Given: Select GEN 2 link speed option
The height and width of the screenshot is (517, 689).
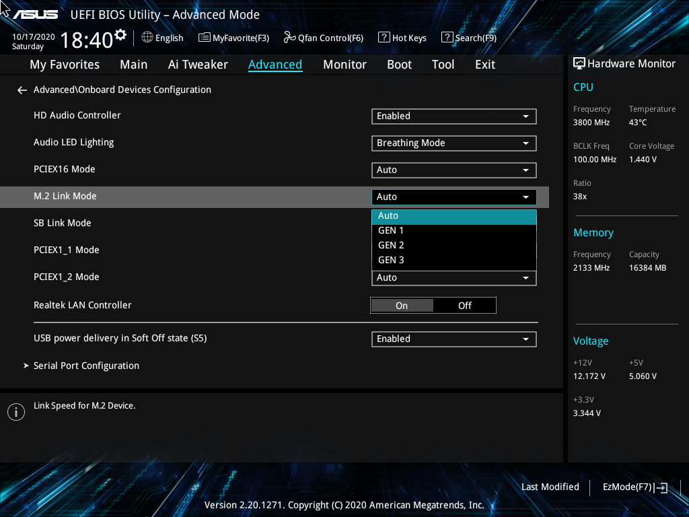Looking at the screenshot, I should pos(454,245).
